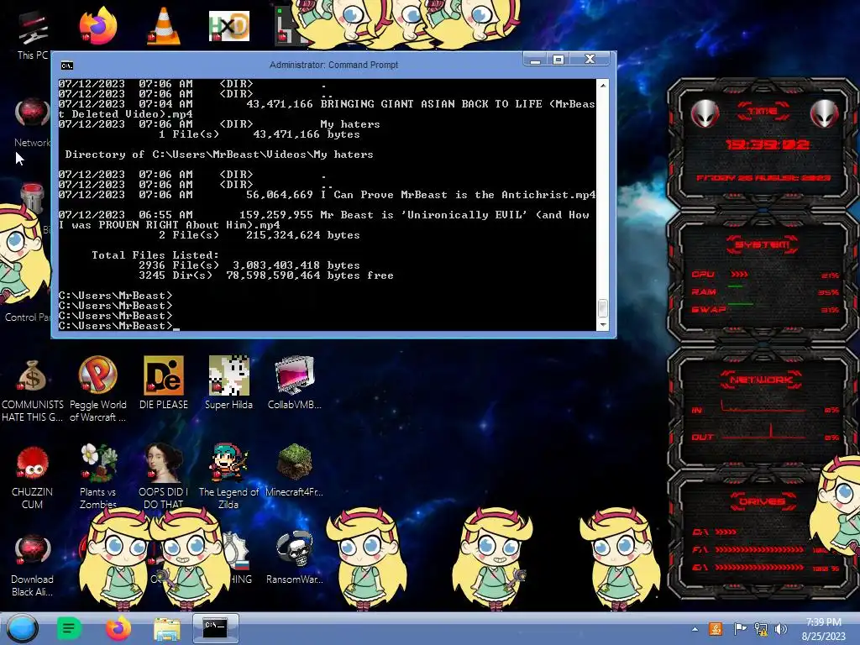The width and height of the screenshot is (860, 645).
Task: Open Firefox from the taskbar
Action: point(118,628)
